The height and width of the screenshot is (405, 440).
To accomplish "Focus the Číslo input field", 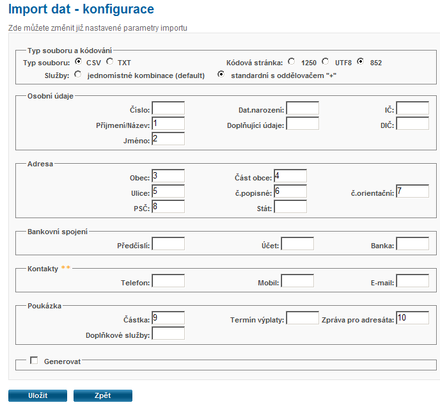I will (168, 108).
